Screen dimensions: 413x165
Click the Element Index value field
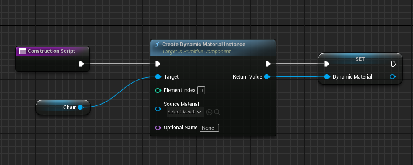coord(201,91)
